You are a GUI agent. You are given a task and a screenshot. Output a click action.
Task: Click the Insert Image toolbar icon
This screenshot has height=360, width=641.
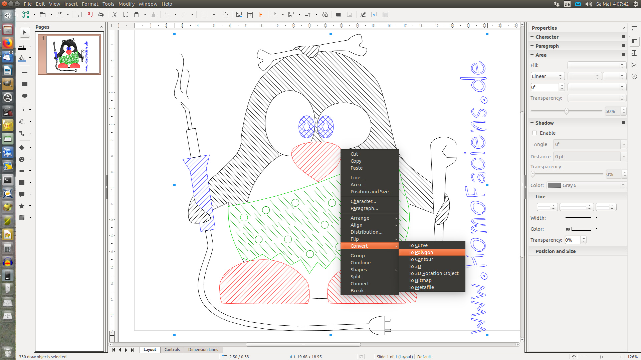239,15
